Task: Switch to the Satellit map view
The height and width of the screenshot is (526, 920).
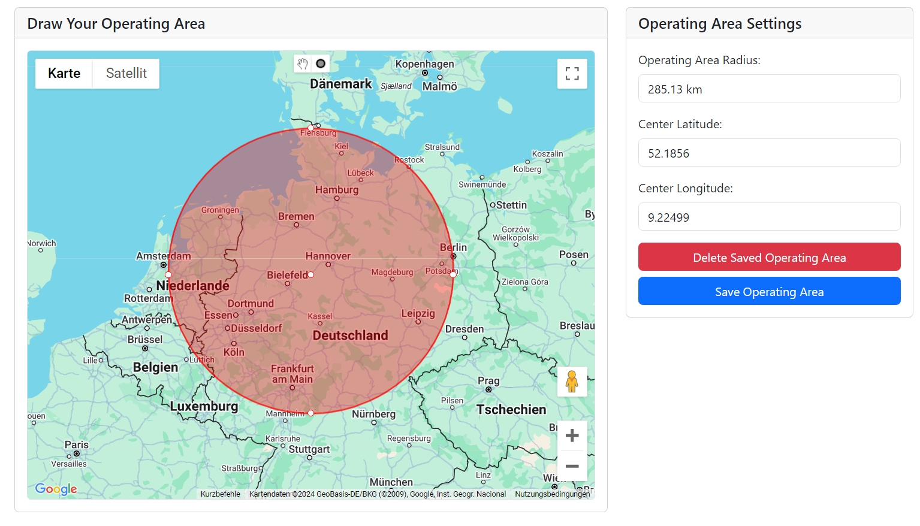Action: pyautogui.click(x=126, y=73)
